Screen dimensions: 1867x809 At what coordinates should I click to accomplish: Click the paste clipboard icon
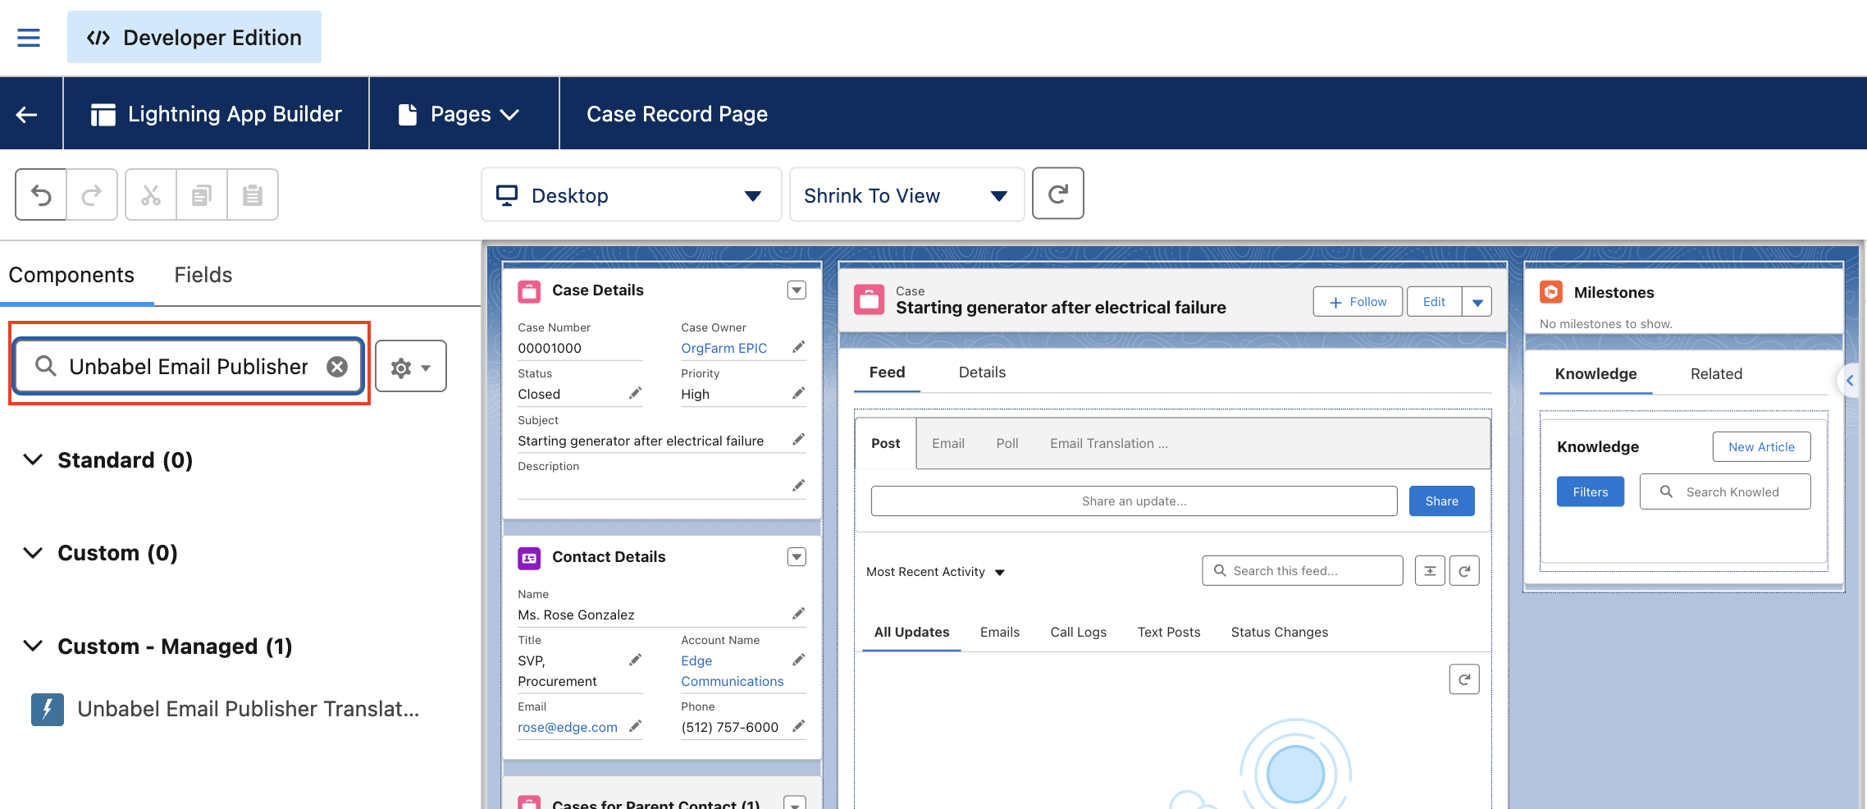tap(253, 194)
